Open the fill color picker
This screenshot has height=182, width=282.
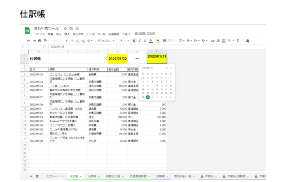click(x=158, y=41)
